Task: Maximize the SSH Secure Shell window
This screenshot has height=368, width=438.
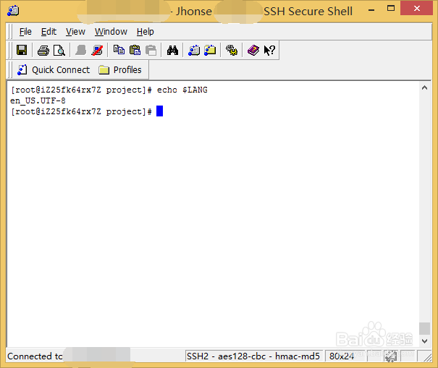Action: pyautogui.click(x=391, y=9)
